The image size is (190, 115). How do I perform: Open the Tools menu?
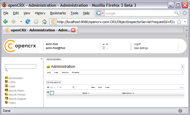(x=74, y=13)
